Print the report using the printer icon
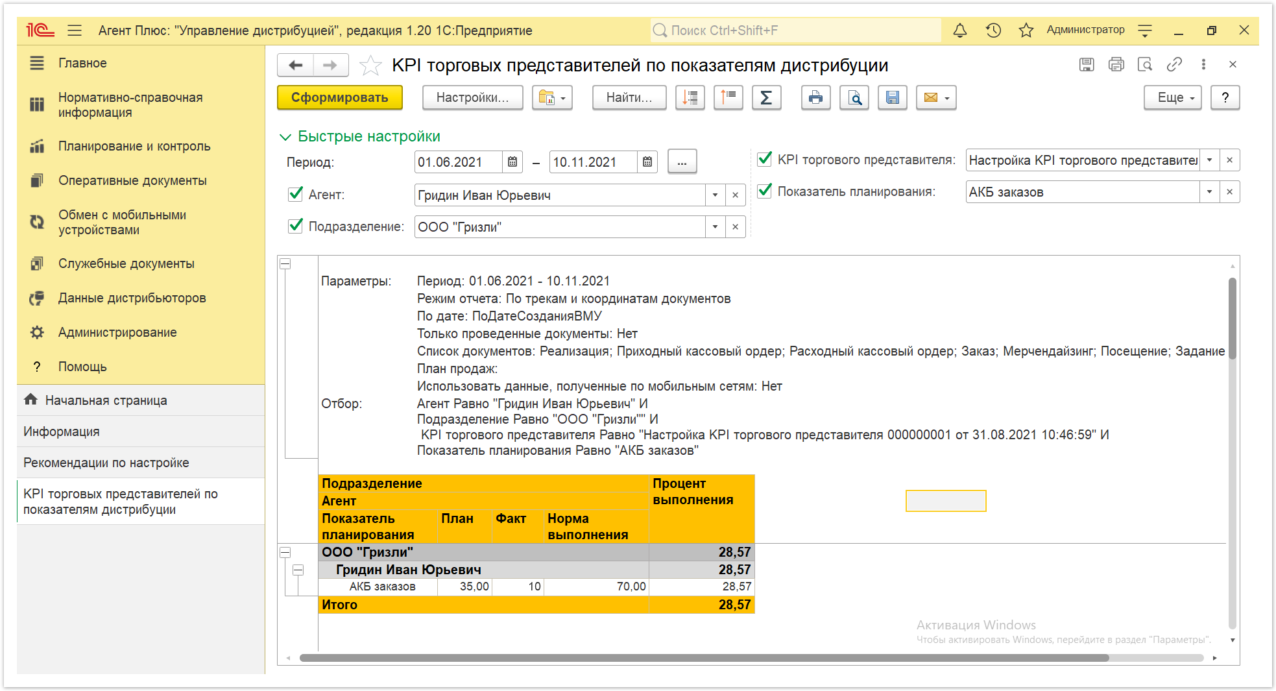Image resolution: width=1276 pixels, height=691 pixels. tap(816, 98)
